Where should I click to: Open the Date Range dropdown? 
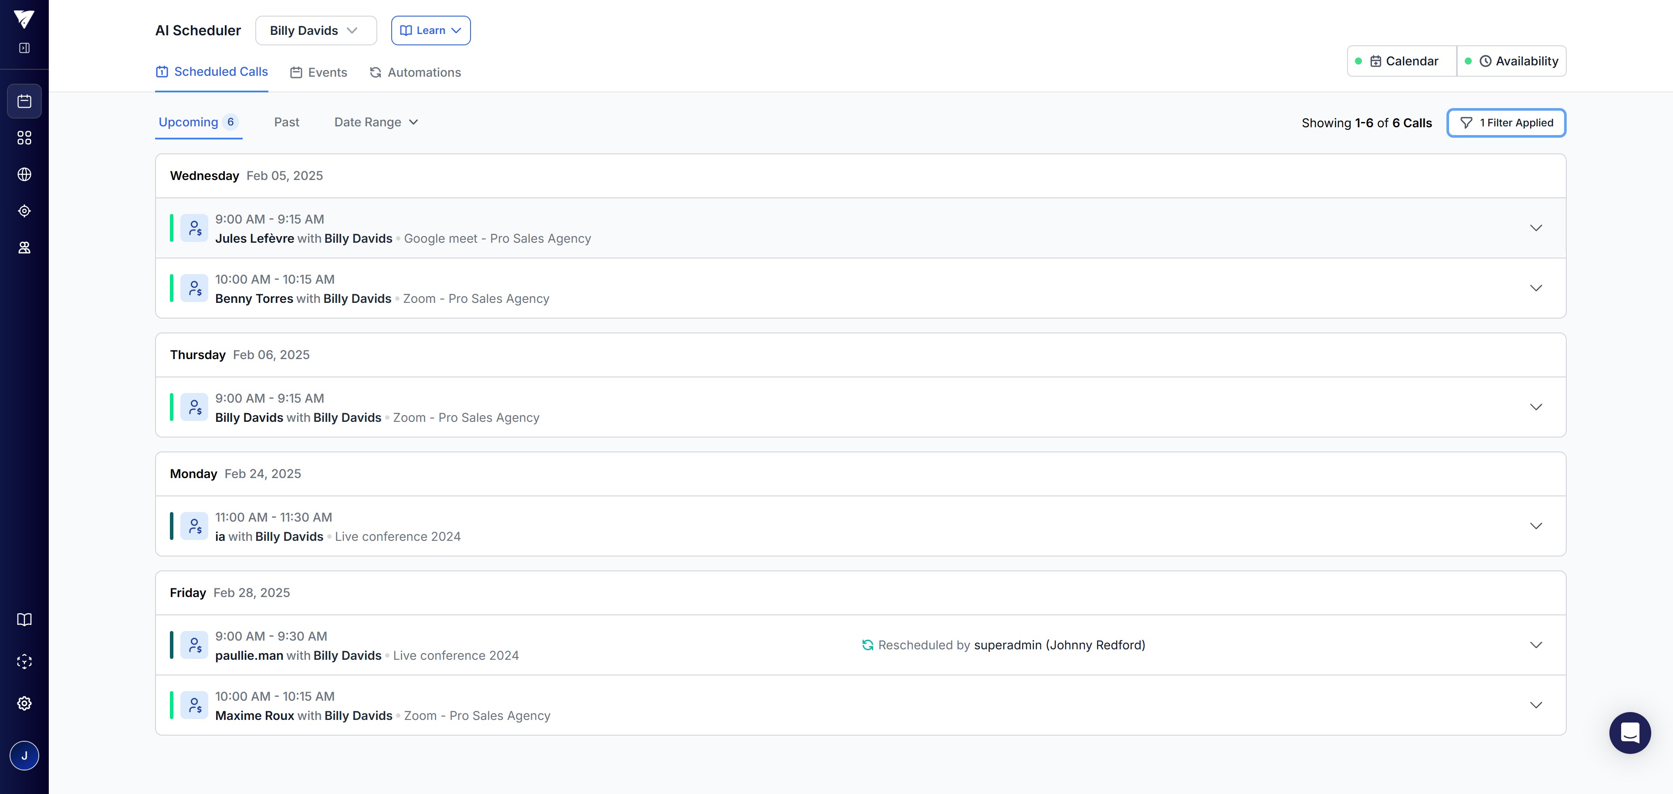tap(376, 122)
